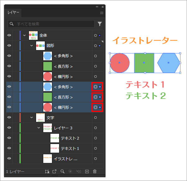Click the double-ring target of highlighted <楕円形>

[x=96, y=107]
